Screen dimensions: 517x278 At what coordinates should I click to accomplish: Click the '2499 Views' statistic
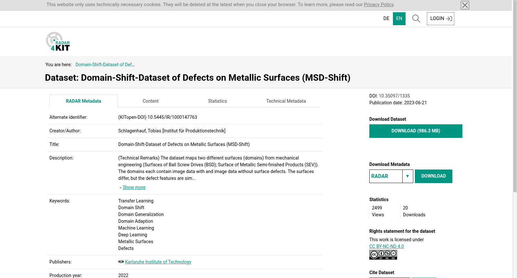click(378, 211)
